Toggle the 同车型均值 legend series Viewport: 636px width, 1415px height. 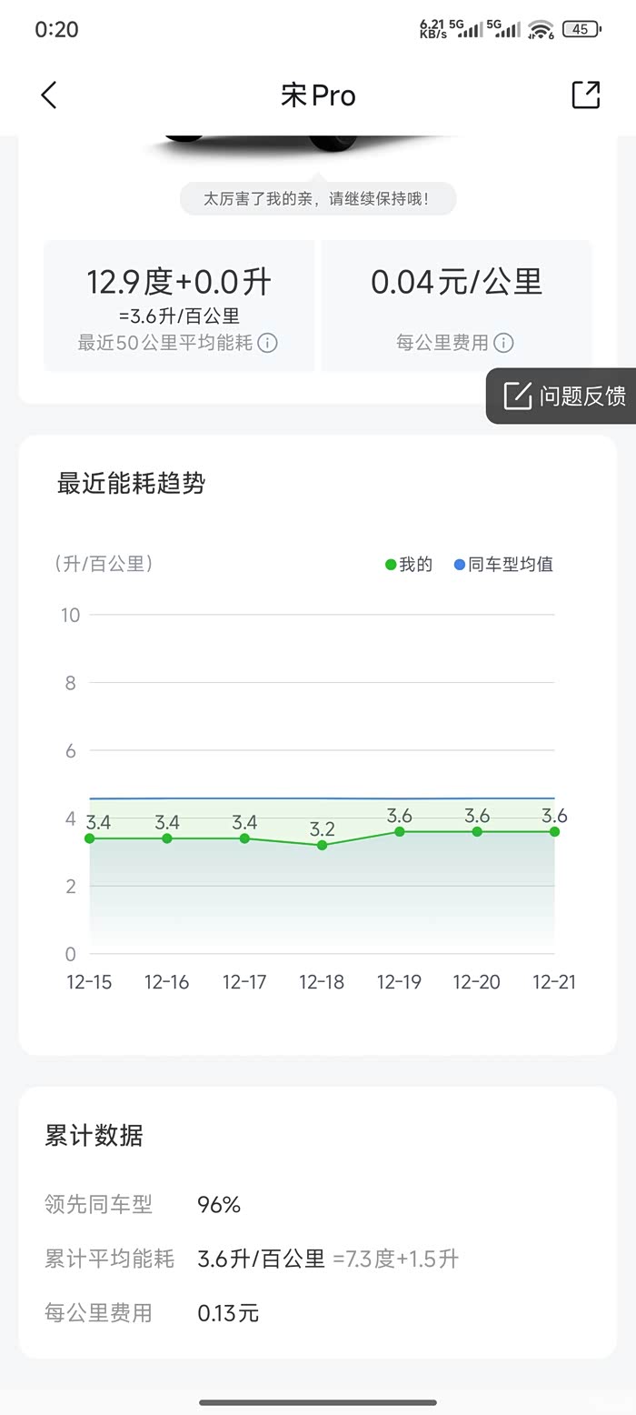coord(503,564)
